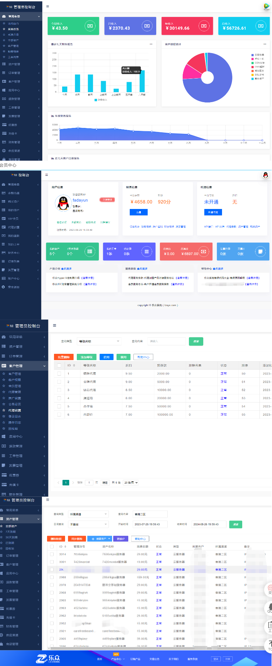Click the list icon on 我的资产 card
272x666 pixels.
[89, 251]
